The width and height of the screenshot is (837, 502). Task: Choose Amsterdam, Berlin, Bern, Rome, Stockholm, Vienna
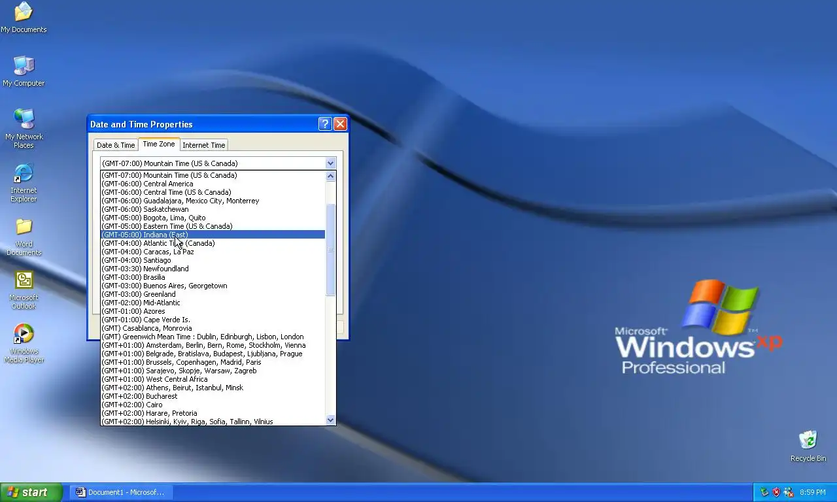pos(213,345)
